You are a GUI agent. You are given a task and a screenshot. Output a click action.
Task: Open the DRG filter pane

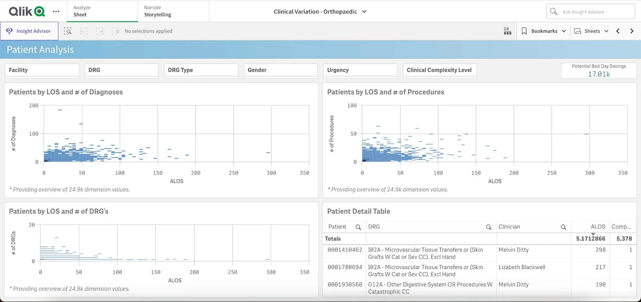pyautogui.click(x=121, y=70)
